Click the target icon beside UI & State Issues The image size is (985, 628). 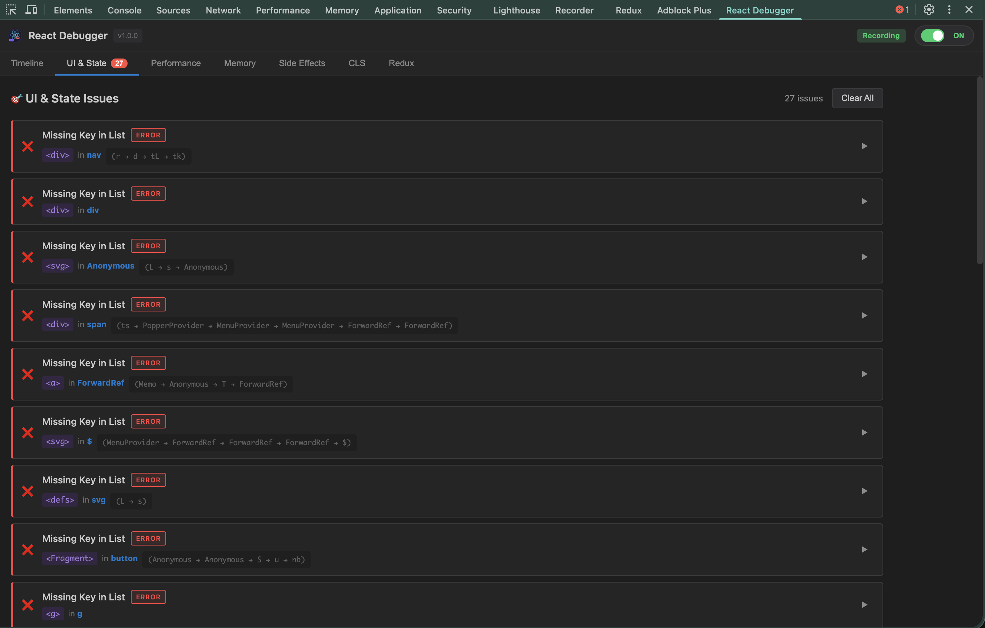(x=16, y=98)
